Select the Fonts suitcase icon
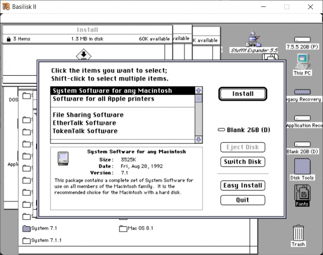Viewport: 323px width, 255px height. pyautogui.click(x=302, y=193)
